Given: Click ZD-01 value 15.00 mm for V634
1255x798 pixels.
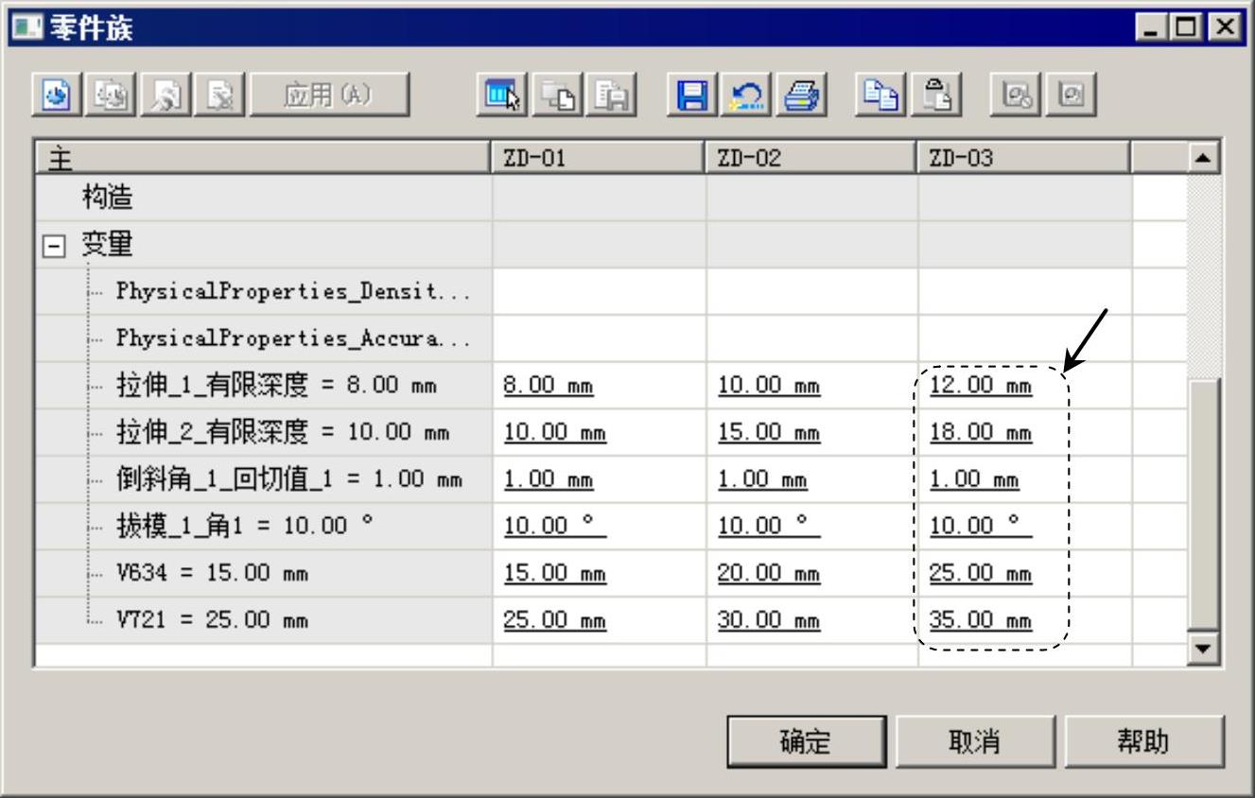Looking at the screenshot, I should tap(554, 573).
